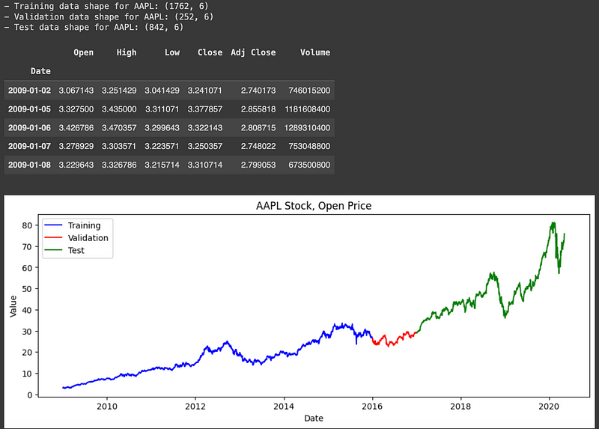The height and width of the screenshot is (429, 599).
Task: Click Open value 3.426786
Action: (76, 128)
